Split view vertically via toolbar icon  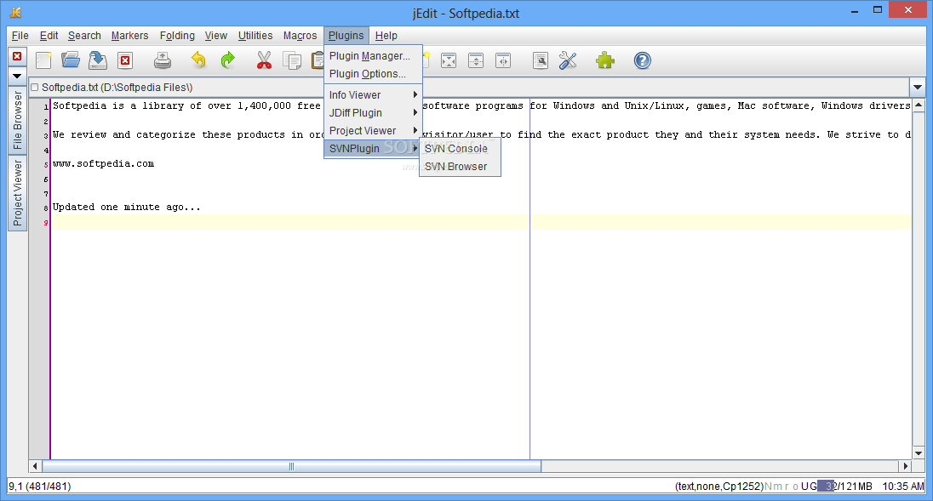[x=503, y=60]
